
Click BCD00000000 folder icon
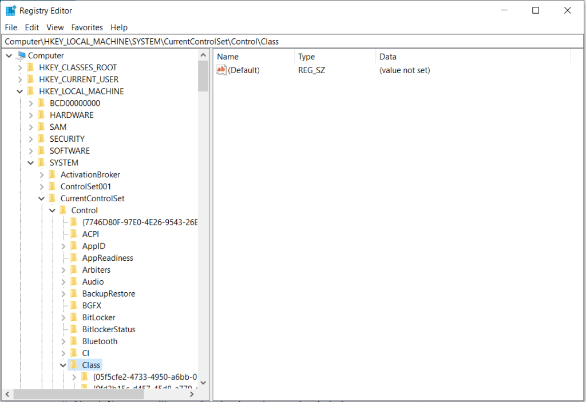(42, 103)
